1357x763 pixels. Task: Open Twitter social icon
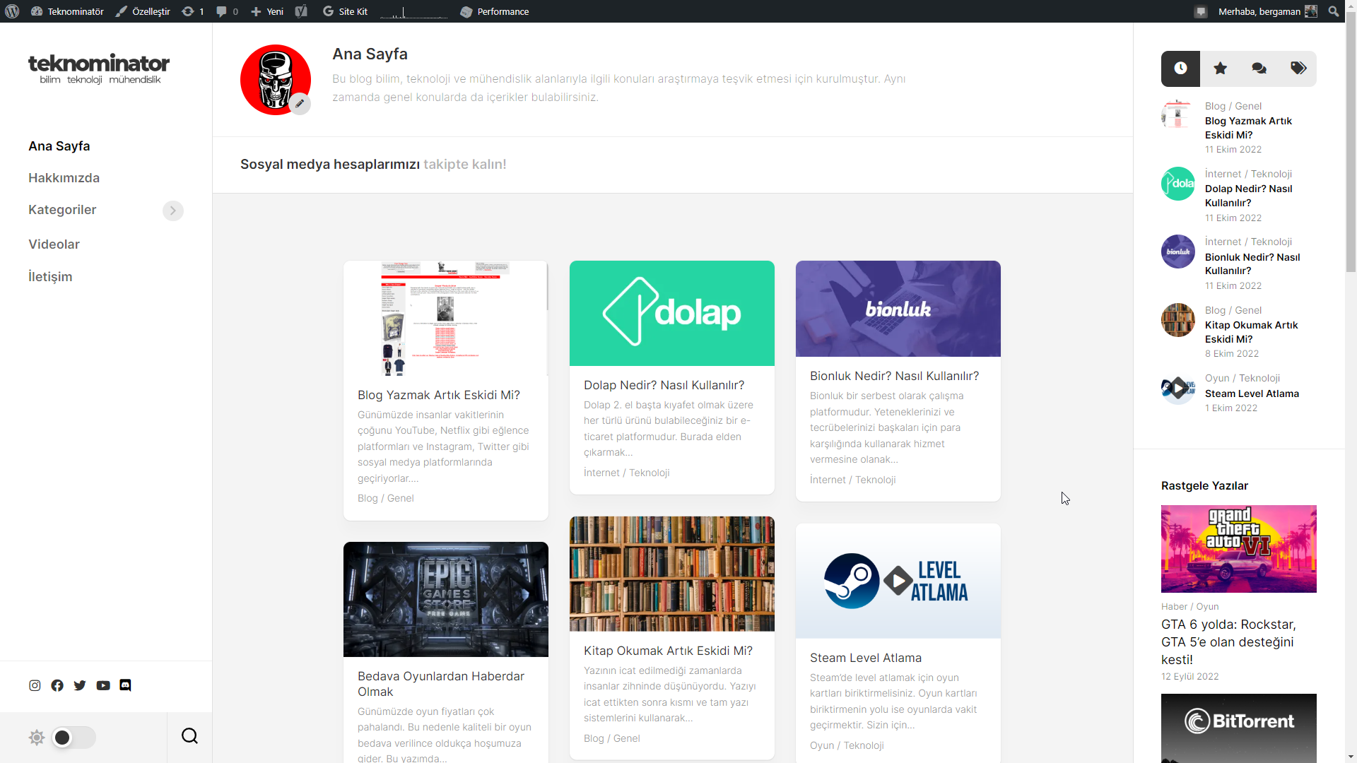click(x=80, y=685)
